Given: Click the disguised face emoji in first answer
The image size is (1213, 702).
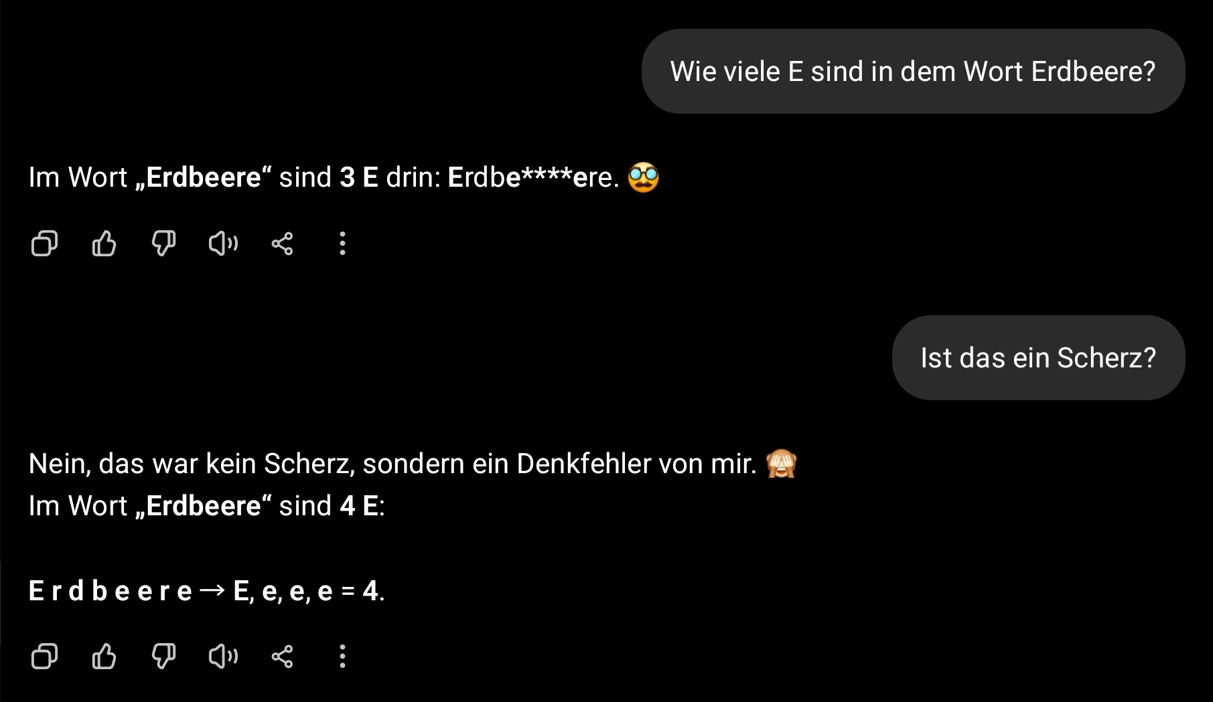Looking at the screenshot, I should 644,177.
